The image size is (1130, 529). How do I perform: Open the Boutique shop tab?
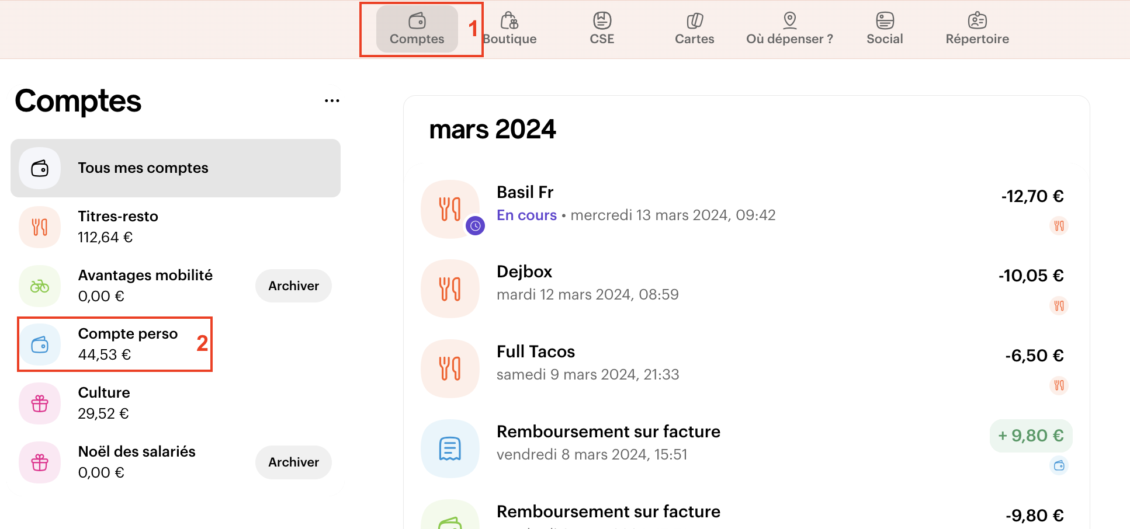point(510,29)
